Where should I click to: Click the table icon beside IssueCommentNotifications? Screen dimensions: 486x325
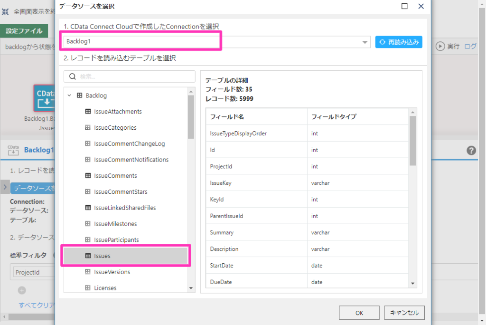tap(88, 160)
